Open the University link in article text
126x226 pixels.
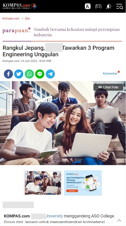54,216
